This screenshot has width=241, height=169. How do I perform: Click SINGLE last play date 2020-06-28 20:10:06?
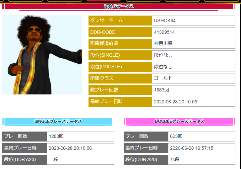70,148
